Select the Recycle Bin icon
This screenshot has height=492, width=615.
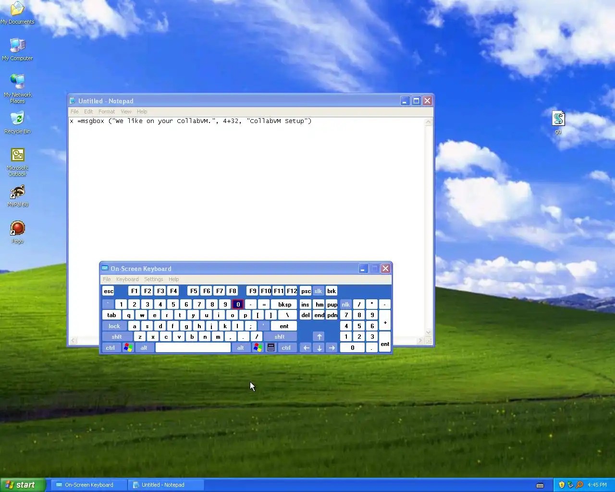point(17,123)
